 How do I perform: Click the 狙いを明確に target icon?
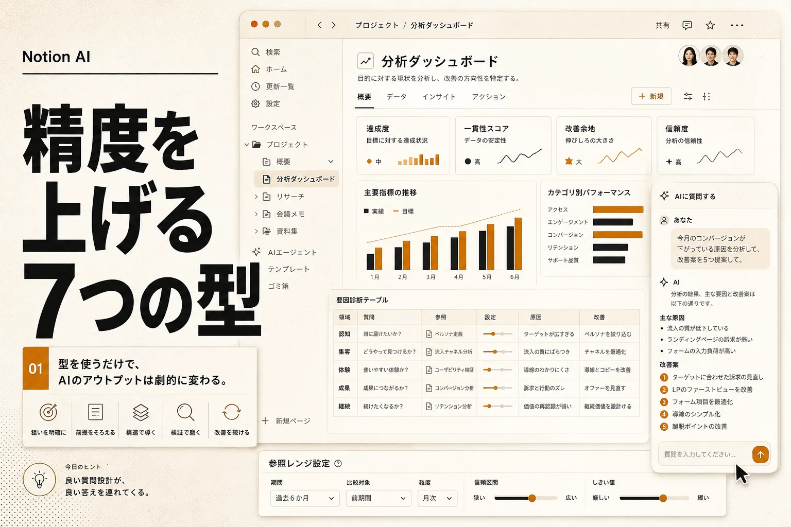click(x=48, y=412)
